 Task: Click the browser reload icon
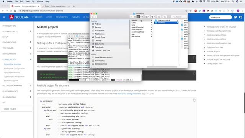coord(11,11)
